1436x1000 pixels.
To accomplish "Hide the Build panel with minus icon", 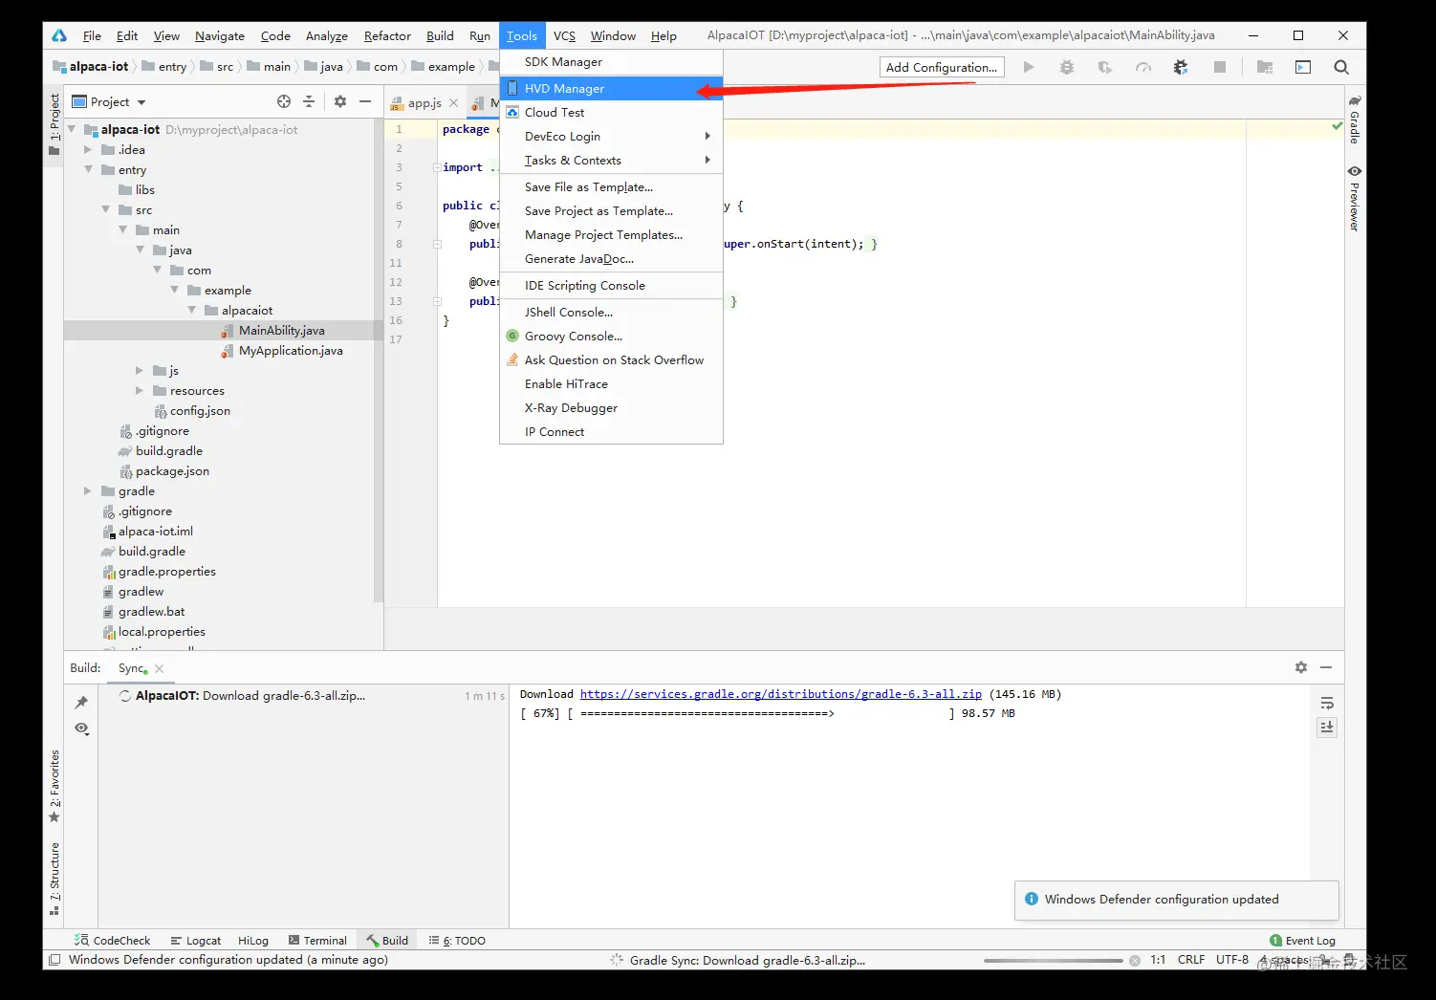I will coord(1326,667).
